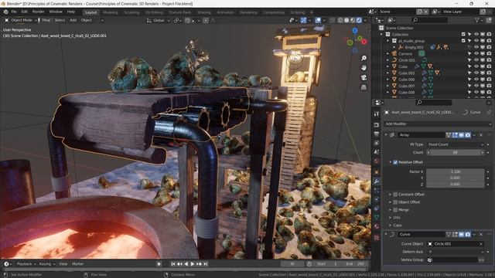Screen dimensions: 495x278
Task: Select Rendered shading mode icon
Action: tap(359, 20)
